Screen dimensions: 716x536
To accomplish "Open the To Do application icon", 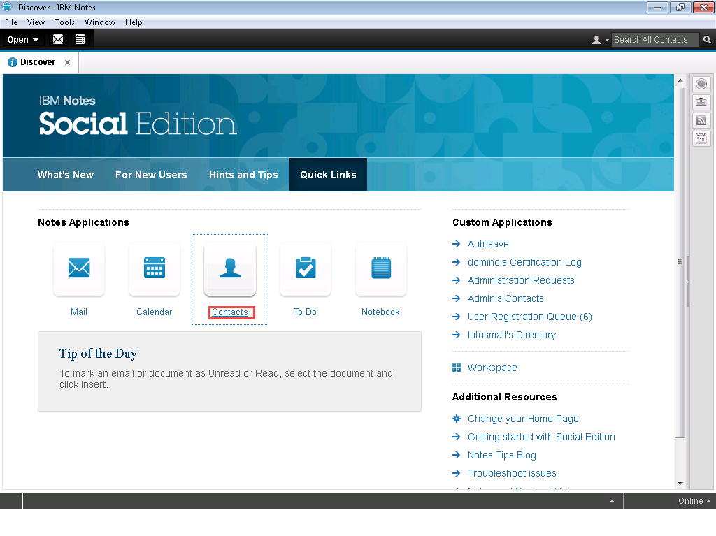I will [x=305, y=268].
